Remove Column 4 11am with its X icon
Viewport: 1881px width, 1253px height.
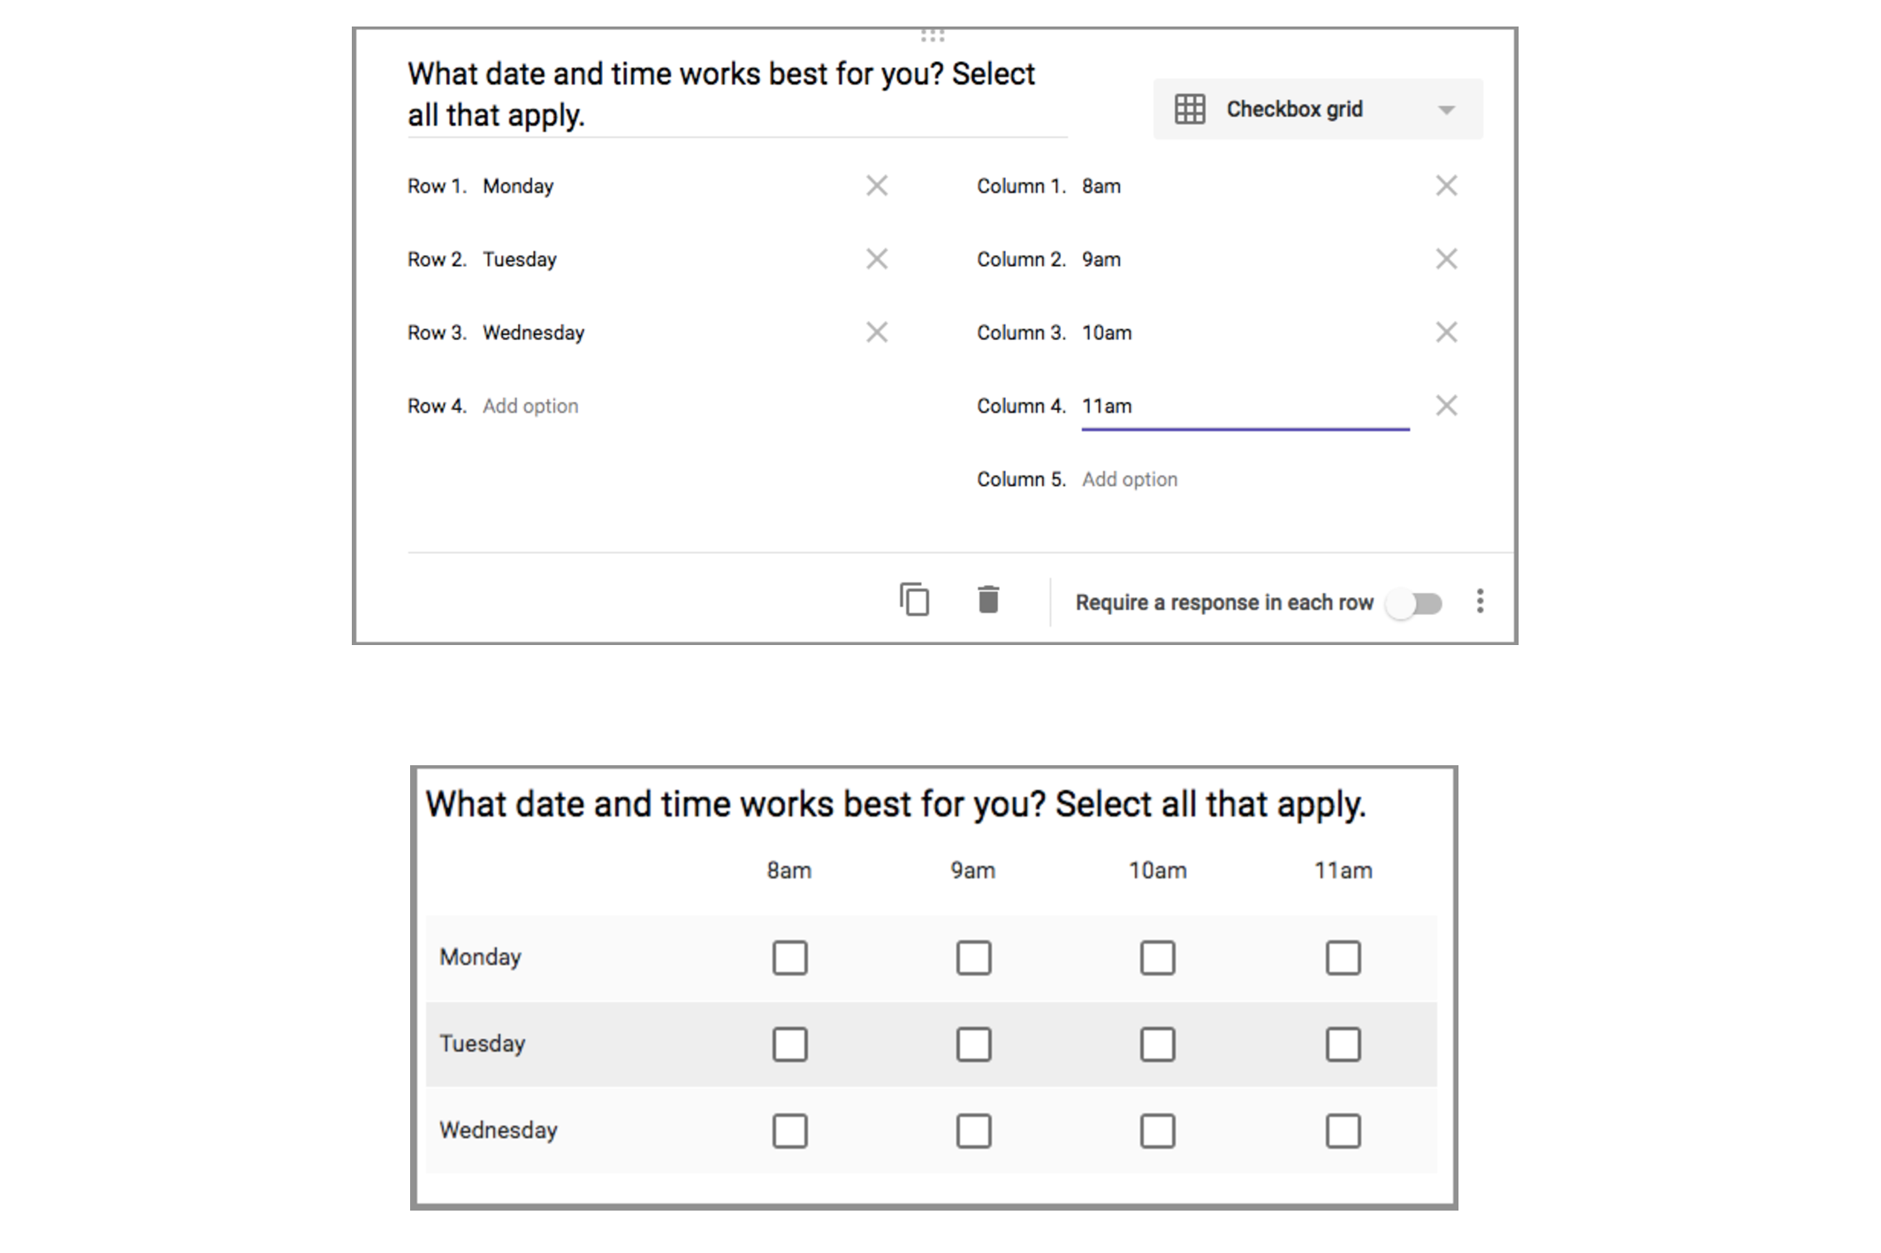pyautogui.click(x=1447, y=406)
